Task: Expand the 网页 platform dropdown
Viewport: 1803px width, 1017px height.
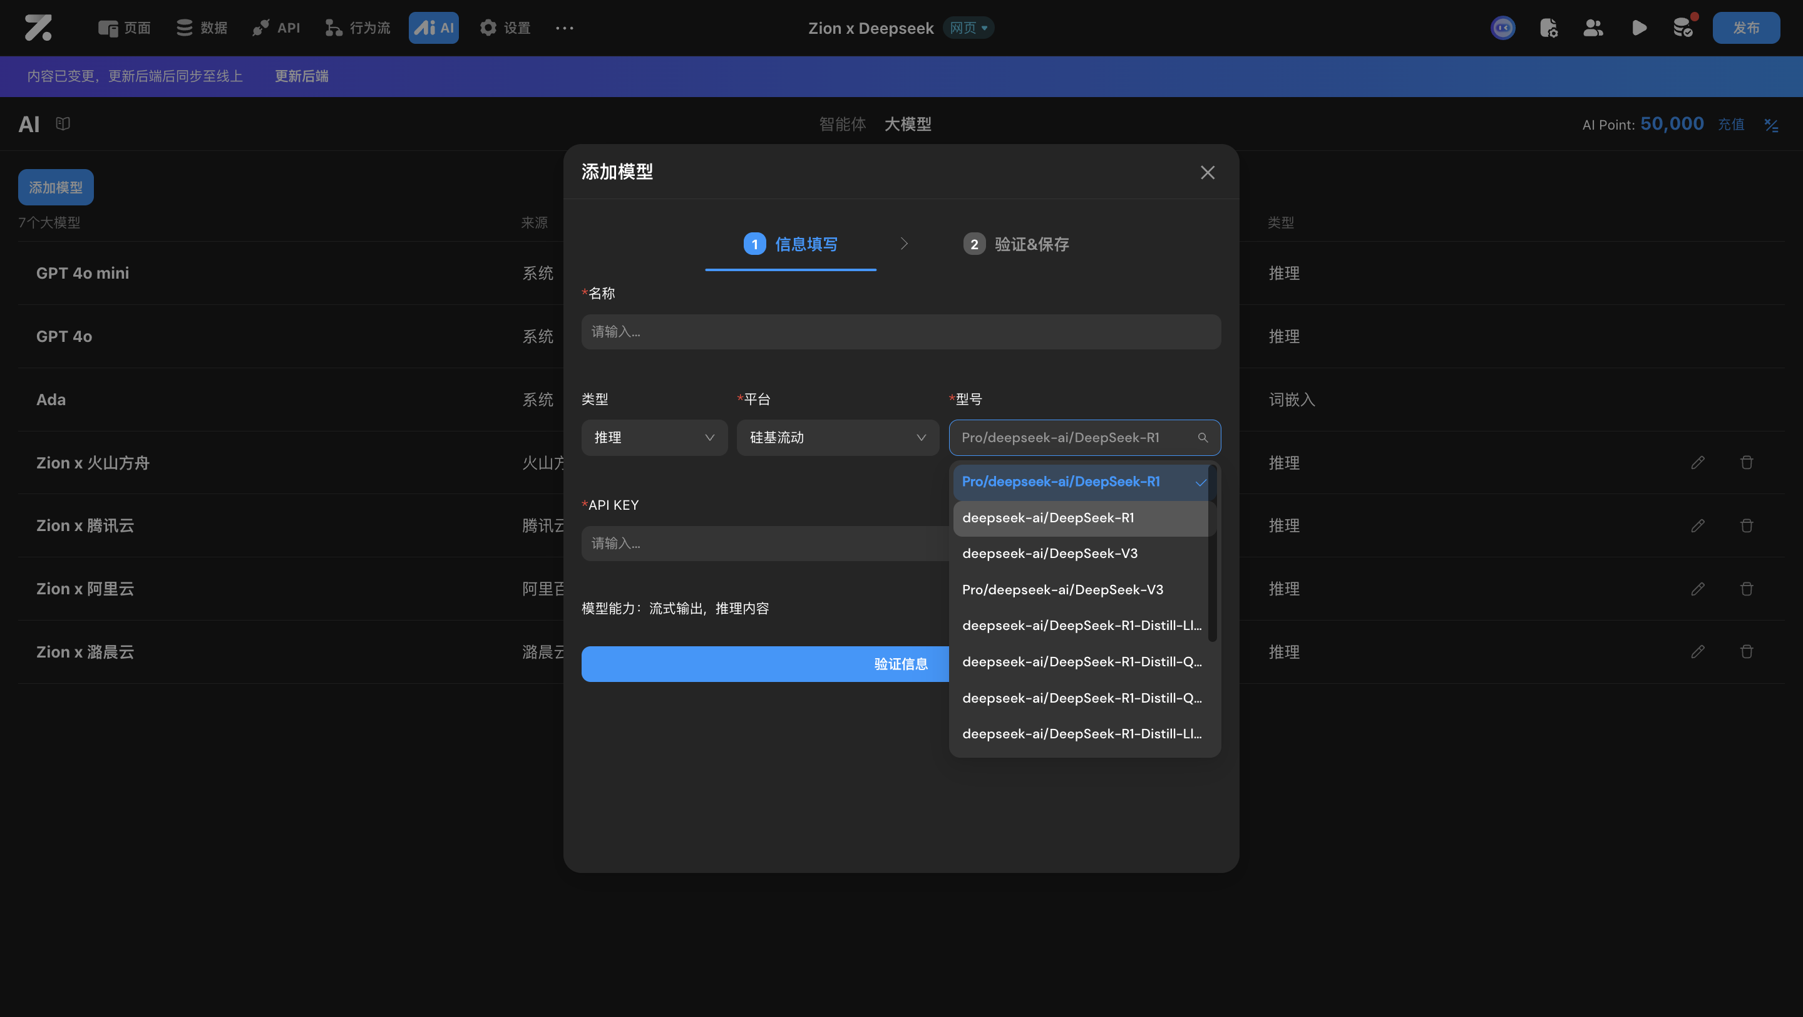Action: 968,28
